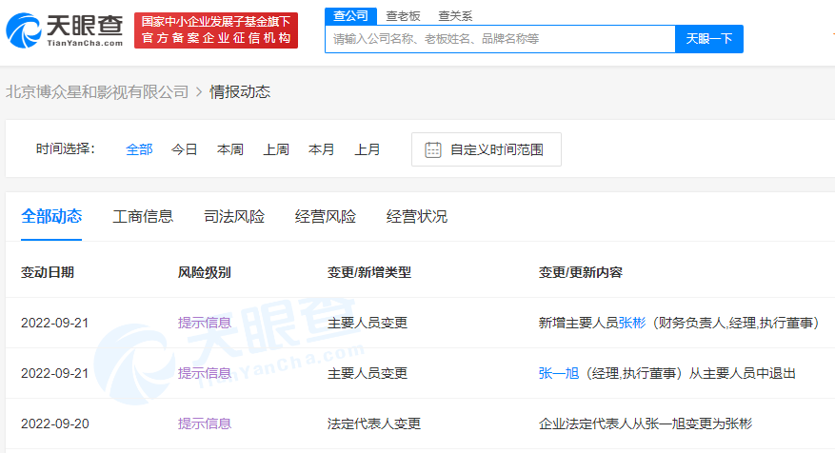Filter time by 今日
The image size is (835, 453).
coord(185,149)
